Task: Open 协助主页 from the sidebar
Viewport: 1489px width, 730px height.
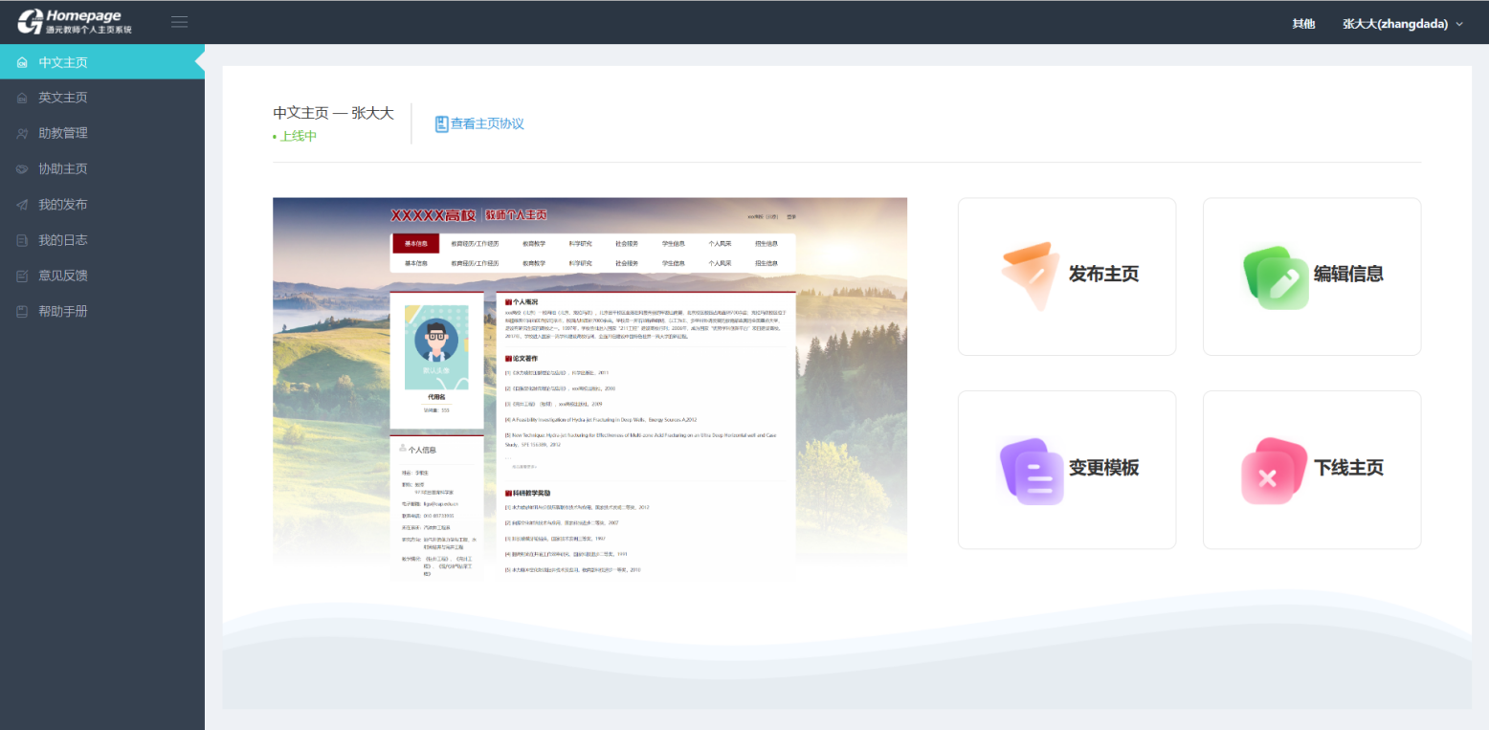Action: [x=63, y=169]
